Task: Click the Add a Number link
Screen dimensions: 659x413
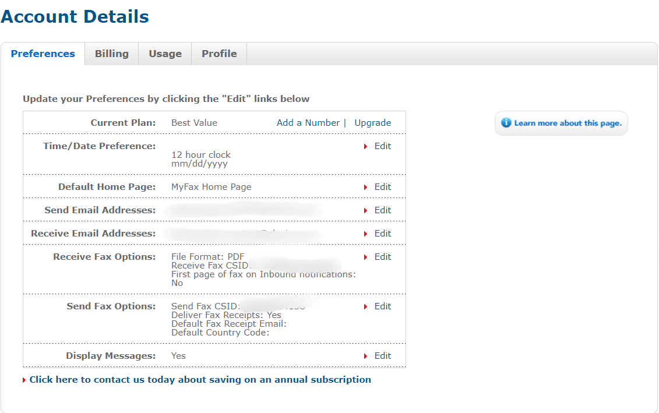Action: pos(308,122)
